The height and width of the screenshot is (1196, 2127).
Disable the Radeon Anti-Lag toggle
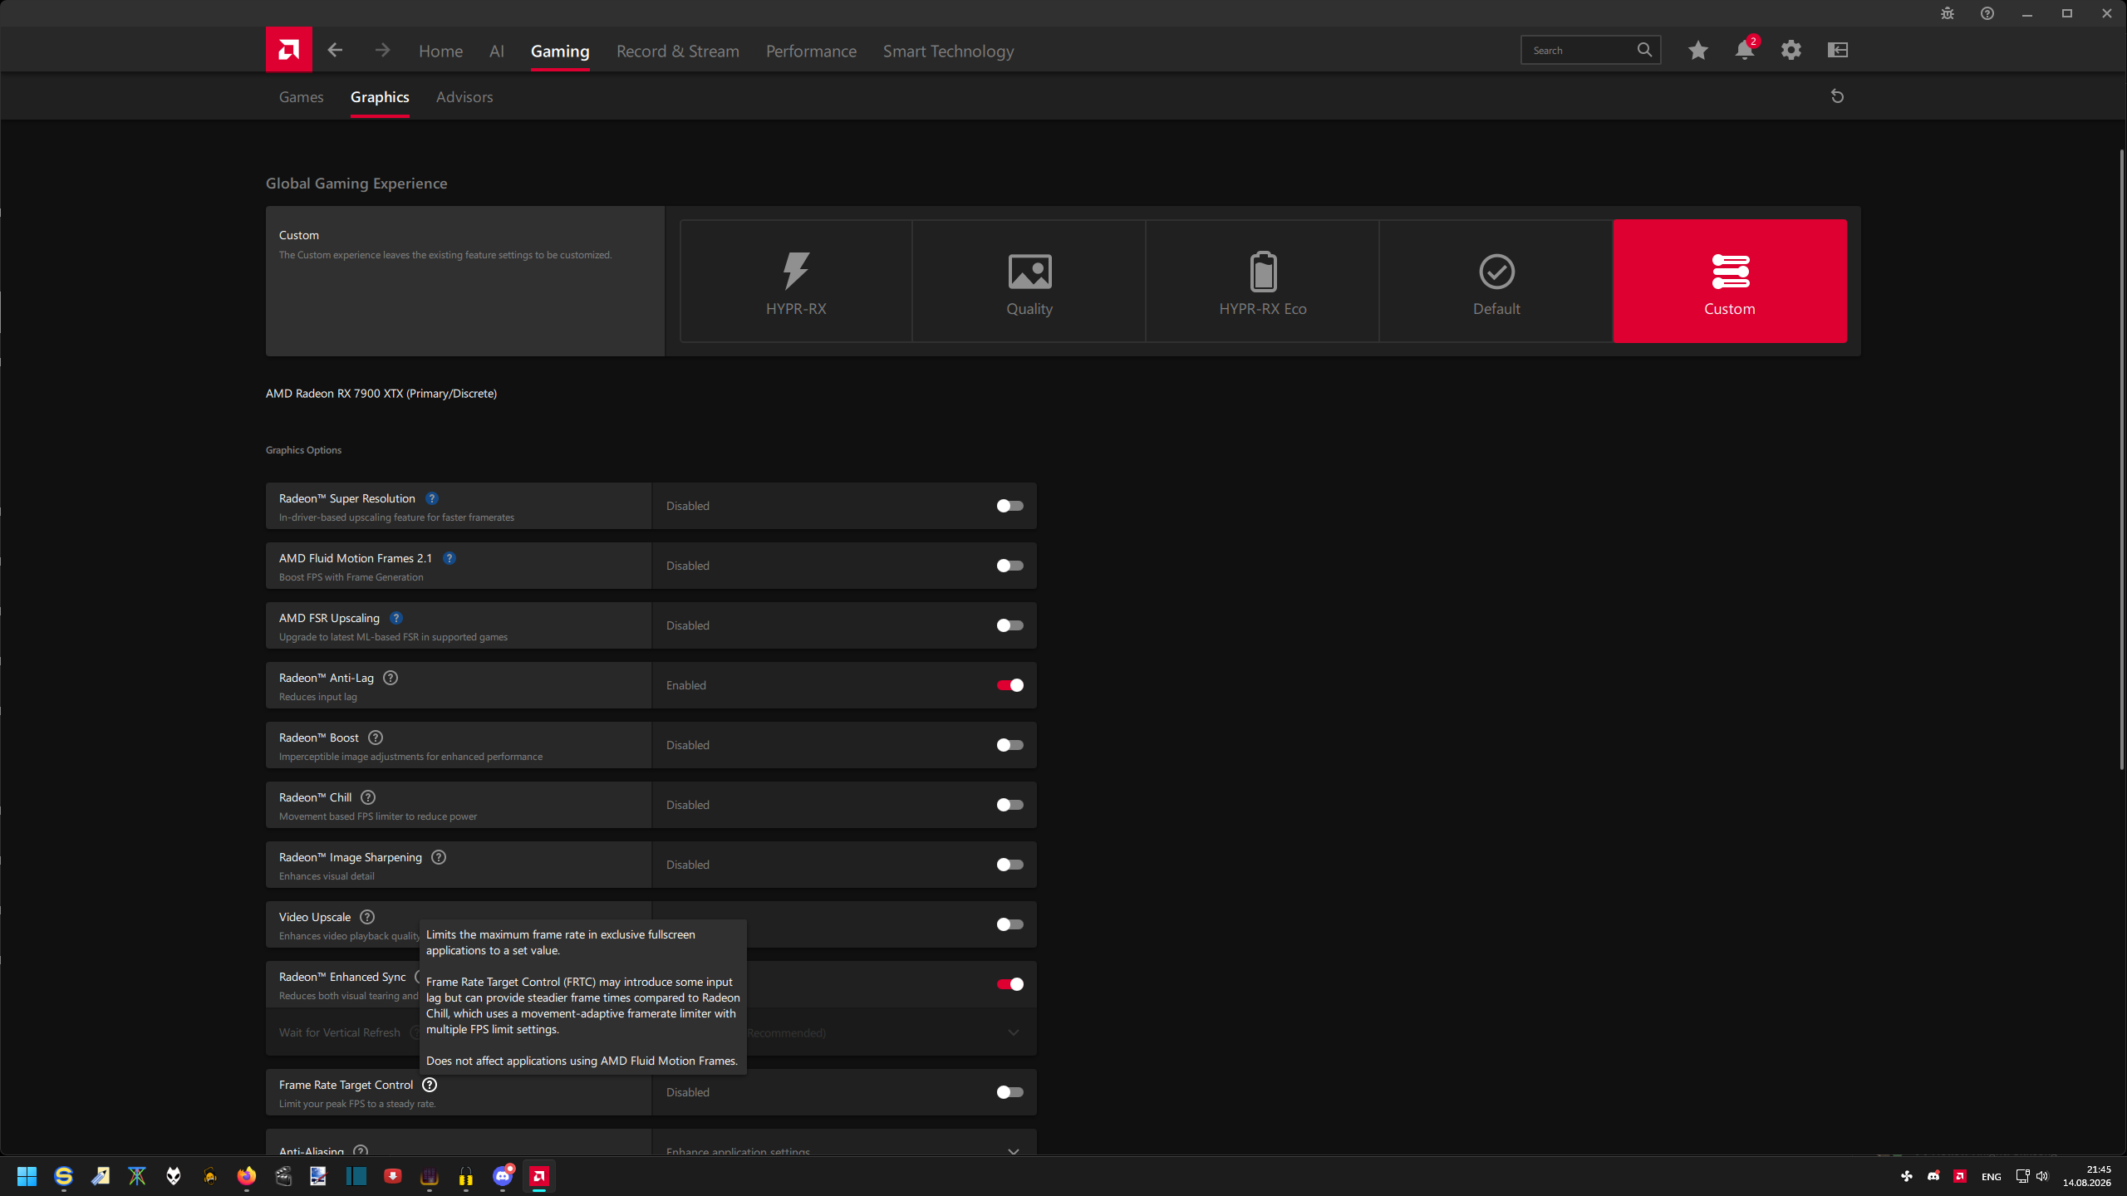(x=1010, y=685)
